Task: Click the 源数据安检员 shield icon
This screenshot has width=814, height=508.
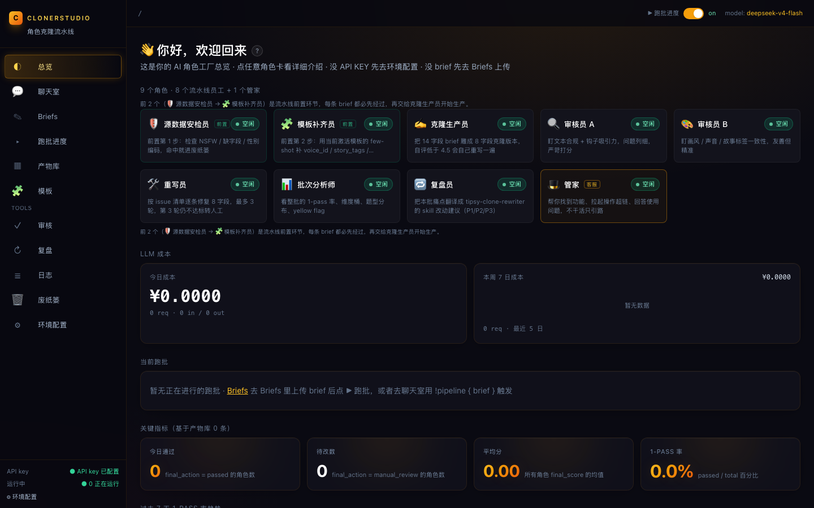Action: pyautogui.click(x=153, y=124)
